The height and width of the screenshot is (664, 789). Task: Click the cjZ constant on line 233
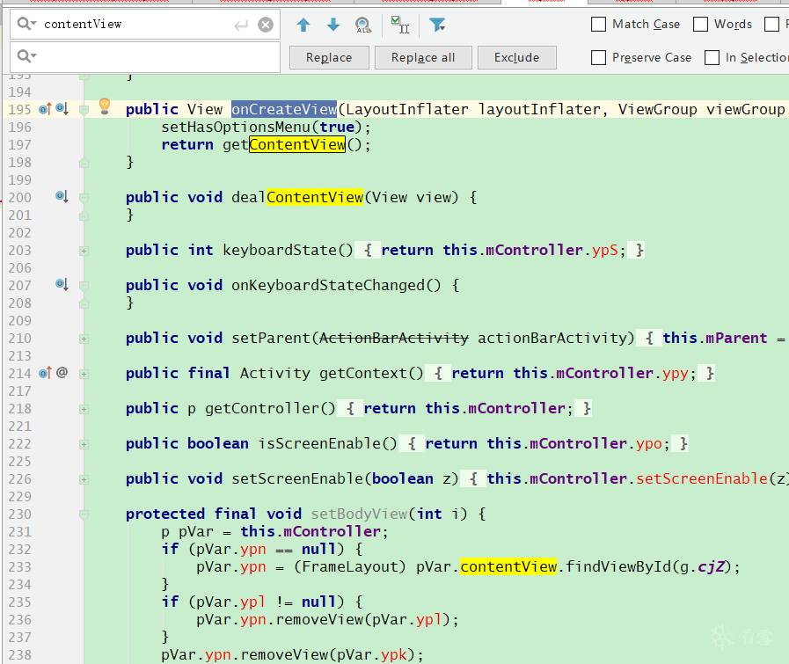711,567
